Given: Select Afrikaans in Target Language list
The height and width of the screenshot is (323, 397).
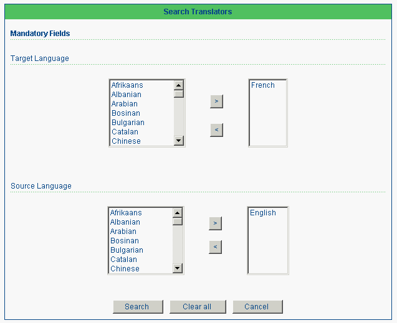Looking at the screenshot, I should click(127, 85).
